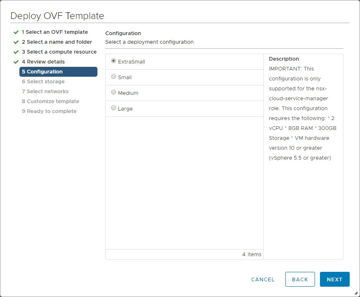Open the "Select networks" step
Screen dimensions: 360x297
click(x=45, y=91)
